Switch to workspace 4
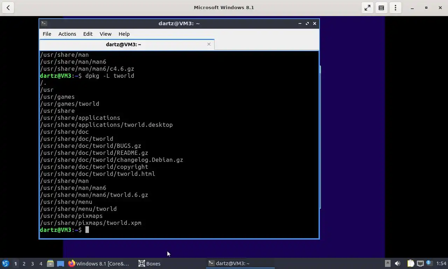 [41, 263]
